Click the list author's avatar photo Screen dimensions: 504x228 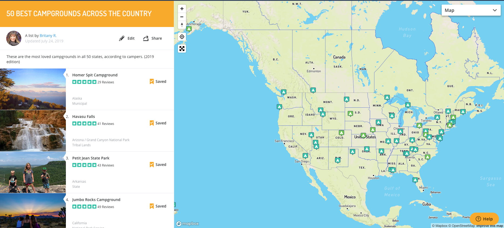pyautogui.click(x=14, y=38)
